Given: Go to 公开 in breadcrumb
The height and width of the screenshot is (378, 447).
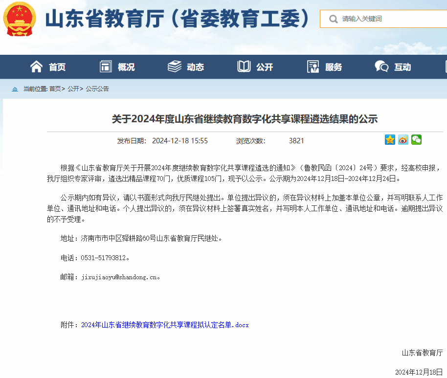Looking at the screenshot, I should pos(73,89).
